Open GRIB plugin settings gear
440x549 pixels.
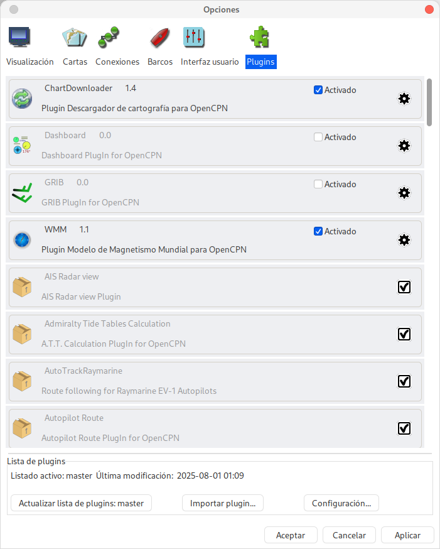(x=404, y=193)
